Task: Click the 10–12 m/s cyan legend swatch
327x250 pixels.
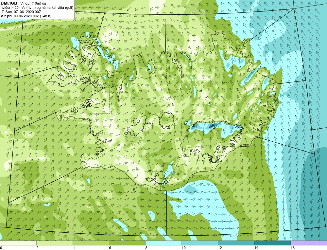Action: pos(199,243)
